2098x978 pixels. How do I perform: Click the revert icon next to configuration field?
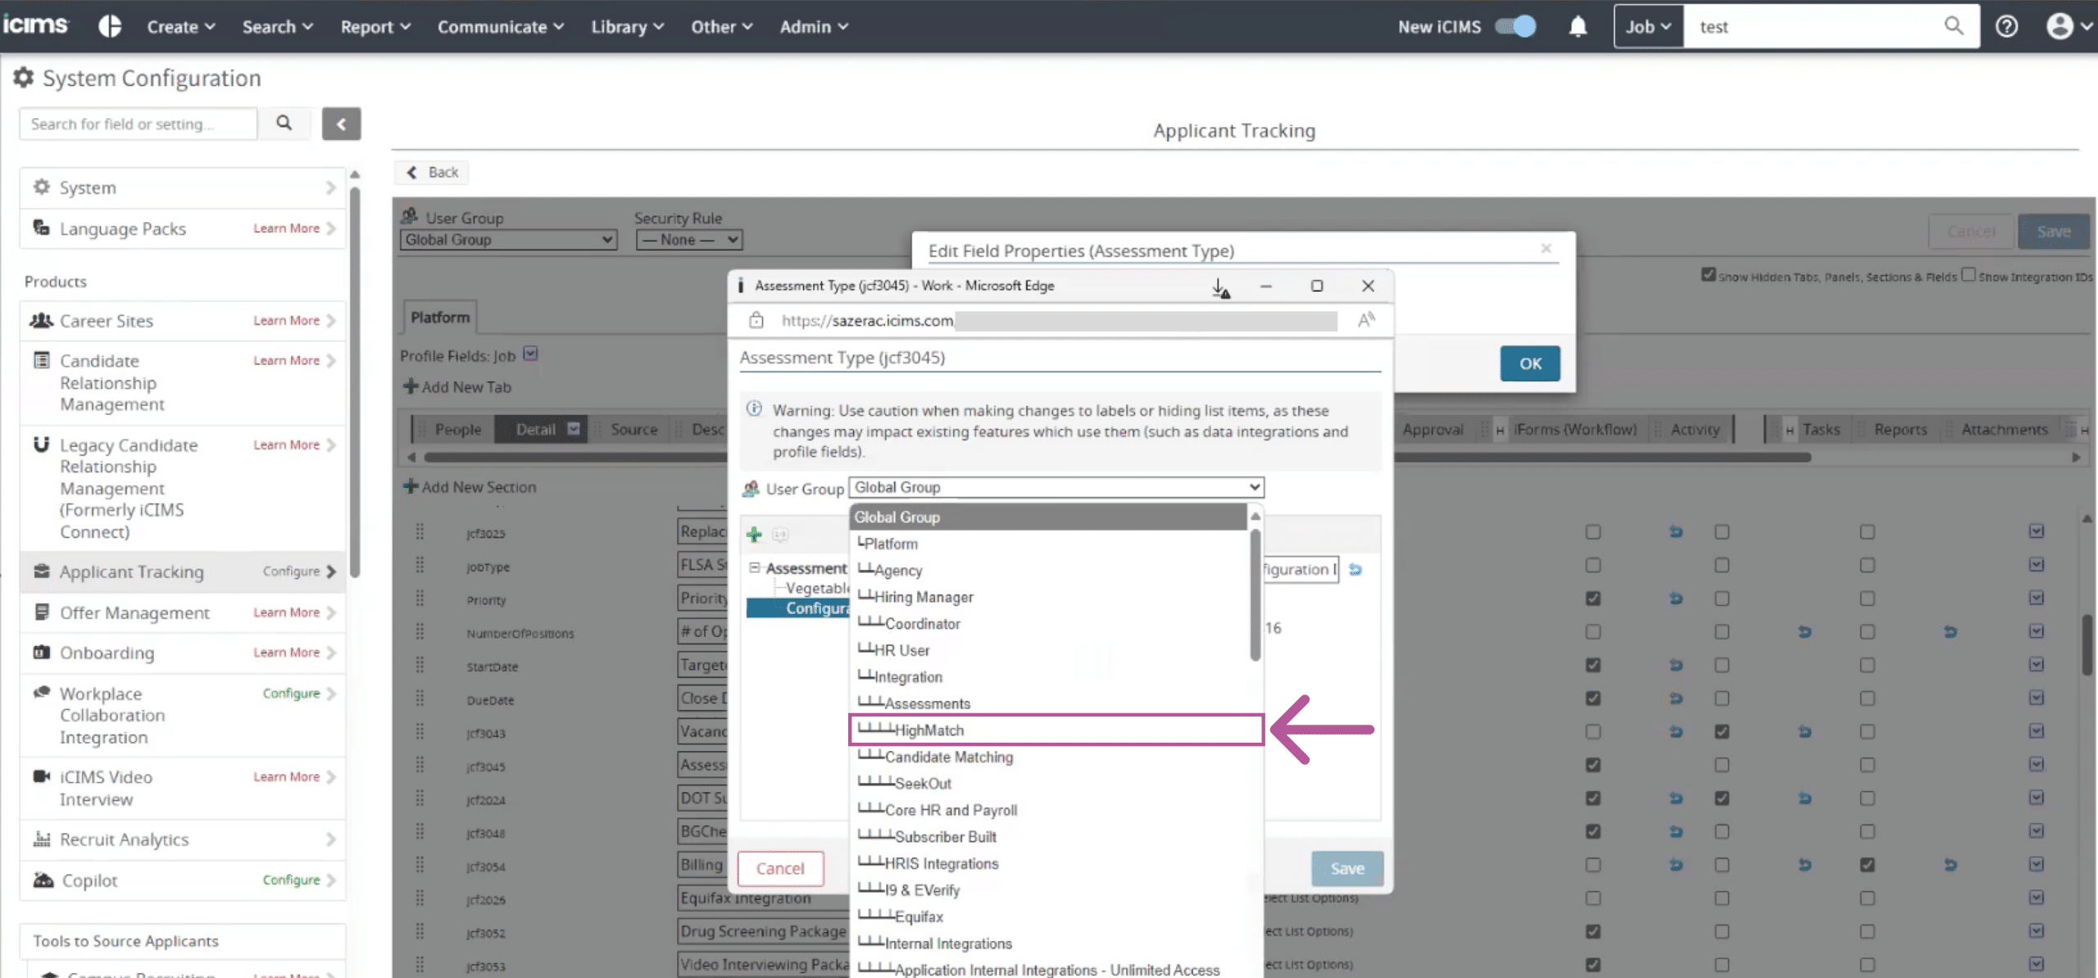(1356, 569)
